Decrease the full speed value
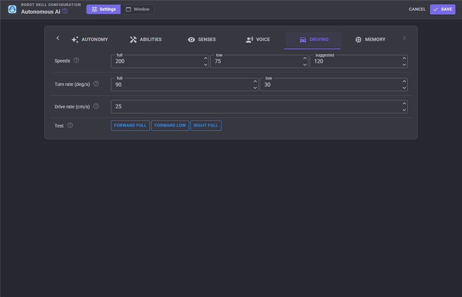462x297 pixels. click(206, 65)
